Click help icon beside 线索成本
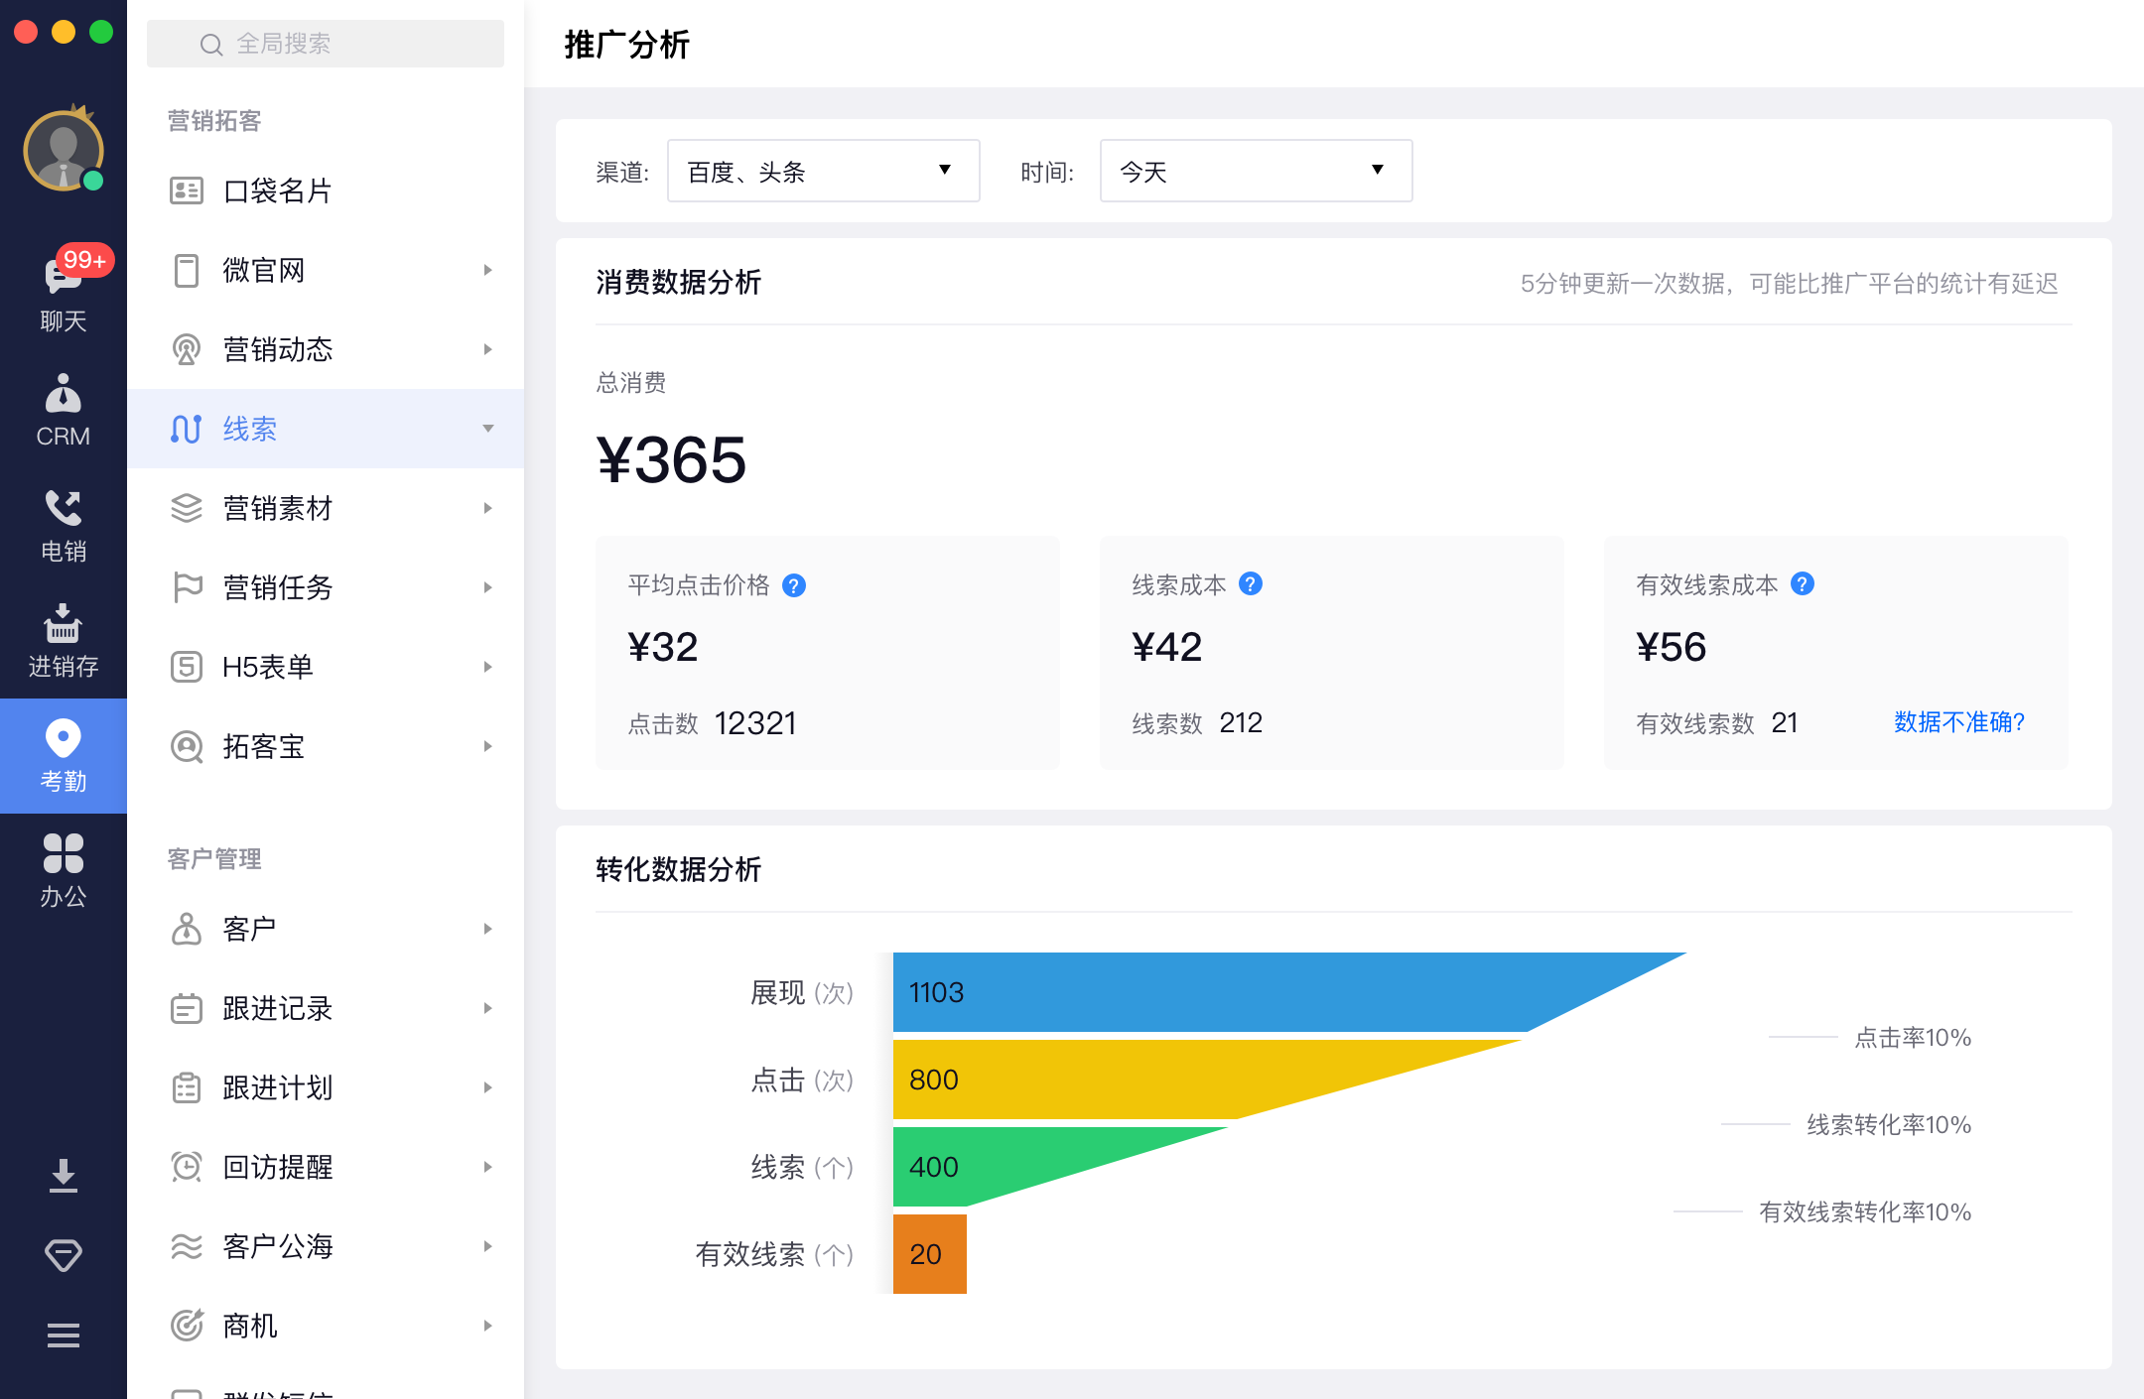 click(x=1251, y=584)
